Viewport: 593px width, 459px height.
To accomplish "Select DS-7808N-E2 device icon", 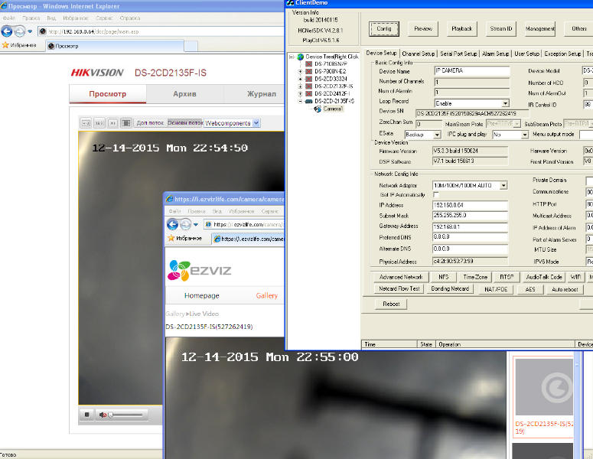I will (308, 71).
